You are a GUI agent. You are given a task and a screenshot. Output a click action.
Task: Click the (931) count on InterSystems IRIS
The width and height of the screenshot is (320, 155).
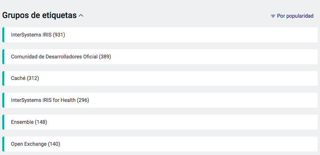[x=59, y=35]
